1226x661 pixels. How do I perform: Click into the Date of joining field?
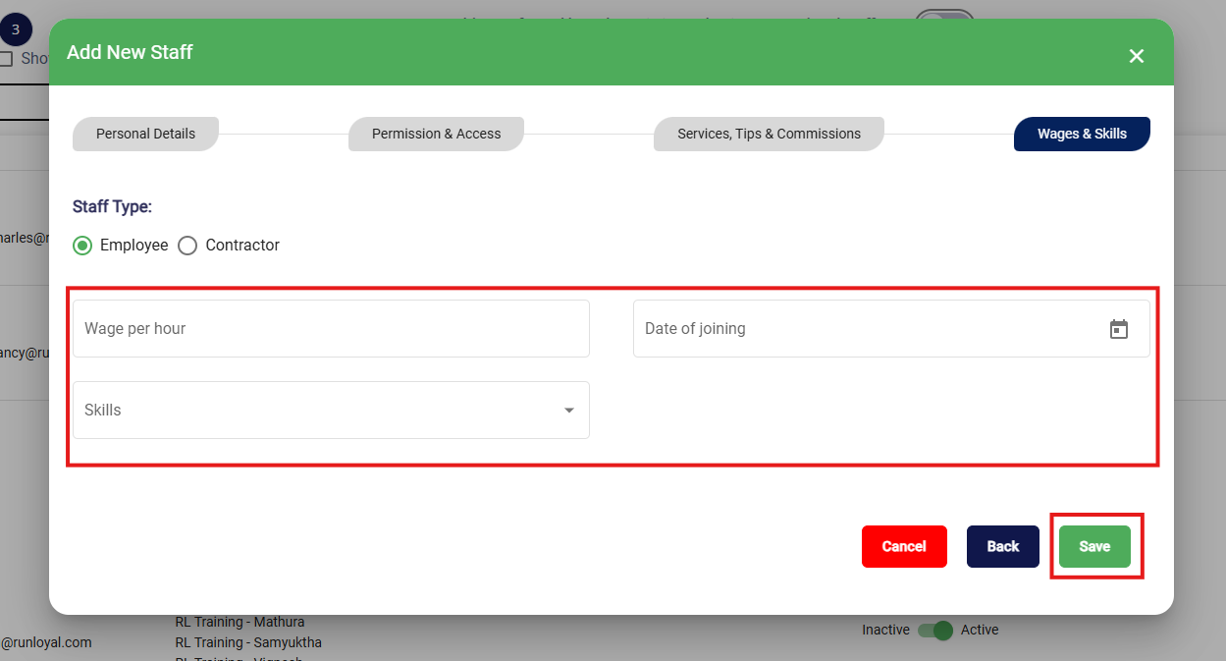[x=891, y=328]
